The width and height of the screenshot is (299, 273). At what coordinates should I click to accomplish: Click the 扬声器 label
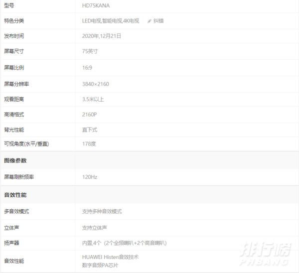(11, 243)
